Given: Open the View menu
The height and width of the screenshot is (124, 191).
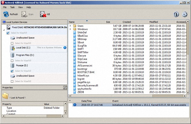Looking at the screenshot, I should [x=20, y=7].
